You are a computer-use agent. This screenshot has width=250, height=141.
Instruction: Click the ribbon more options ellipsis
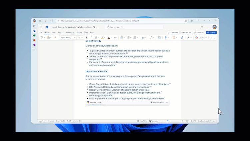click(211, 37)
